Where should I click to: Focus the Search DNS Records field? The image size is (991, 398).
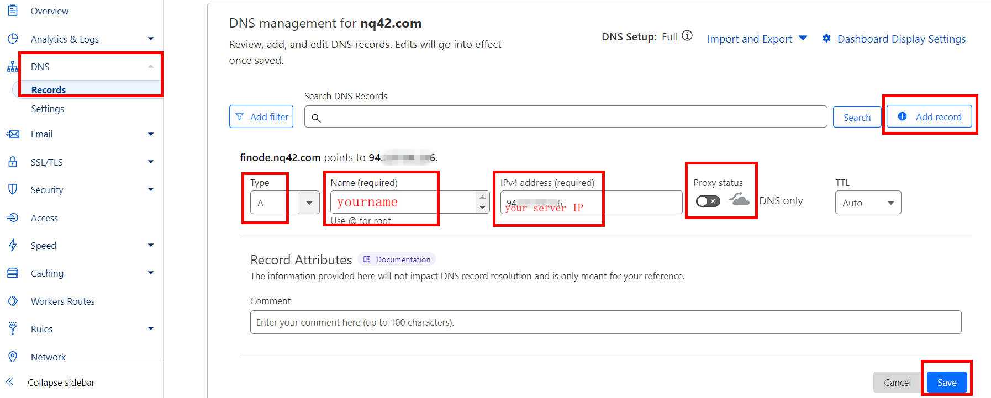565,116
